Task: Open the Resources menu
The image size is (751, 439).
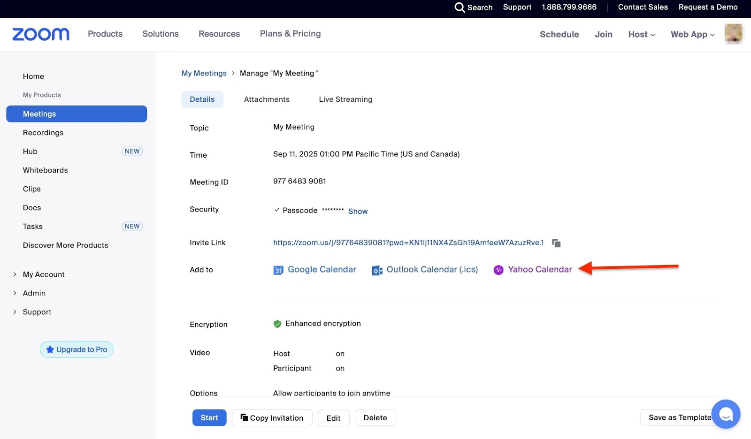Action: pos(219,34)
